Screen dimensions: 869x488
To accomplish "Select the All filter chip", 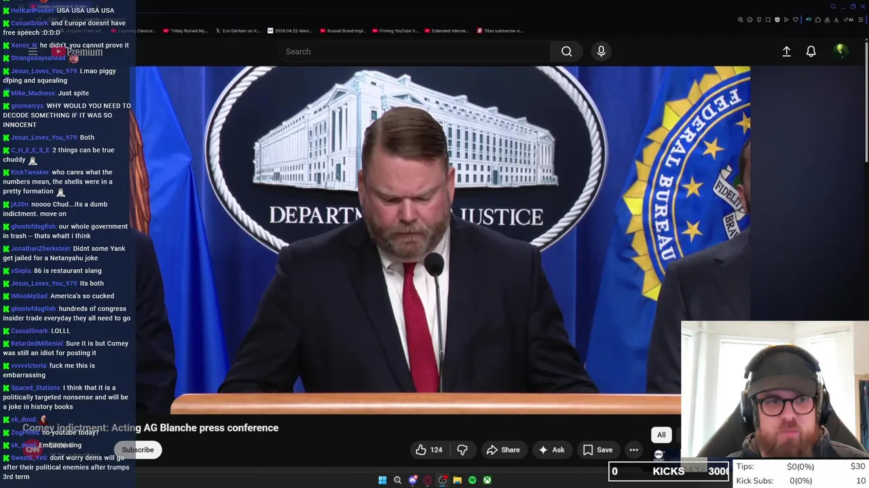I will 661,434.
